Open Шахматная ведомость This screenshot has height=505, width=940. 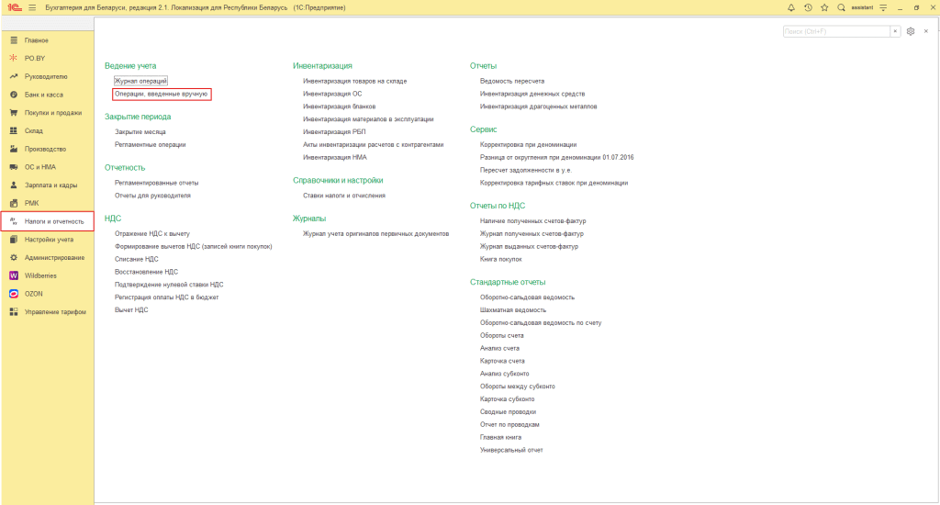point(512,310)
